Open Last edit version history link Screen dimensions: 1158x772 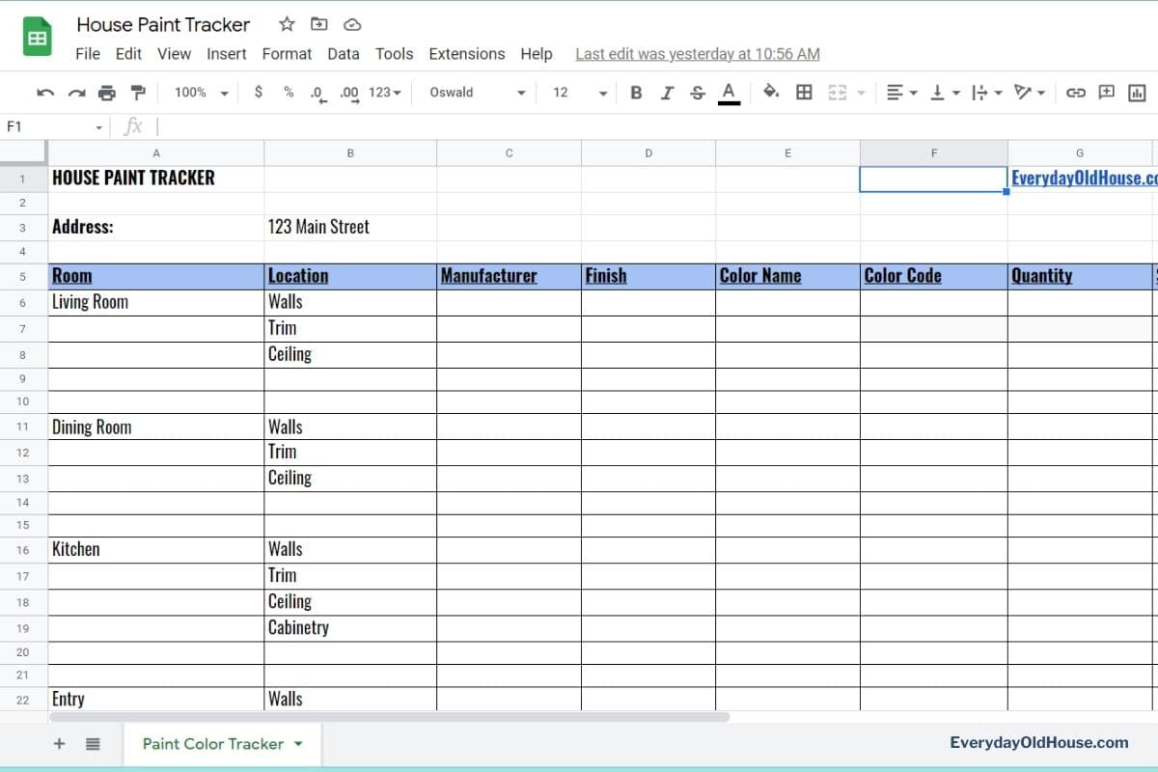[698, 54]
